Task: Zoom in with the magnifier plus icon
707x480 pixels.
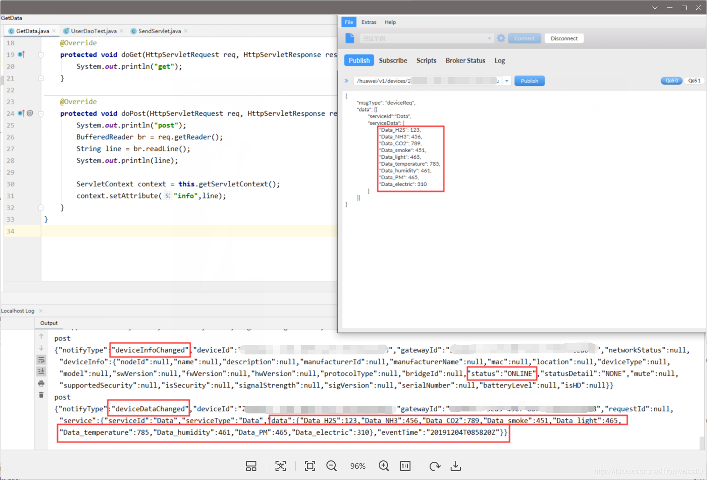Action: [384, 466]
